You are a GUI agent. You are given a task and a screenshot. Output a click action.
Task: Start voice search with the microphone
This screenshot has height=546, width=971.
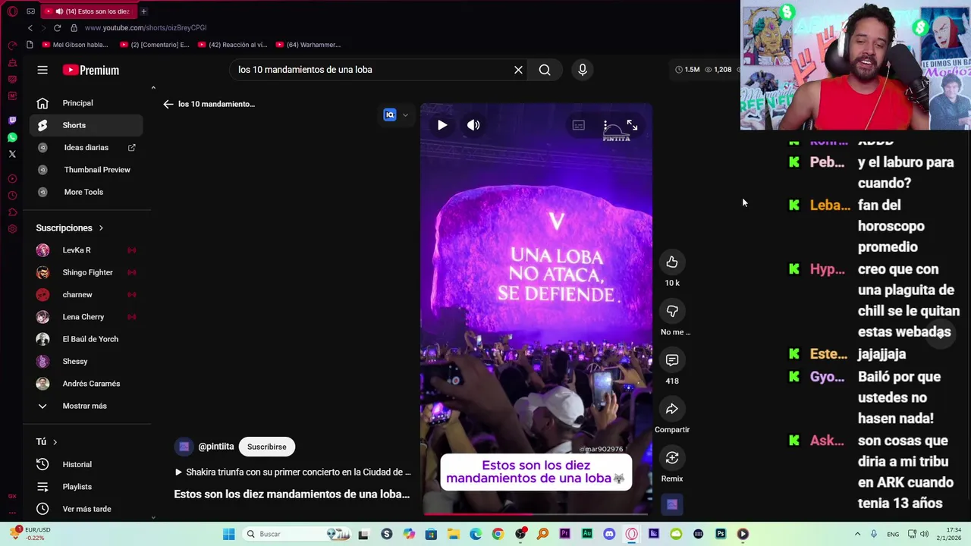tap(583, 70)
